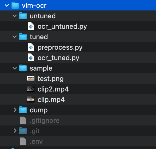Select the clip2.mp4 video thumbnail
Image resolution: width=156 pixels, height=149 pixels.
click(x=31, y=89)
